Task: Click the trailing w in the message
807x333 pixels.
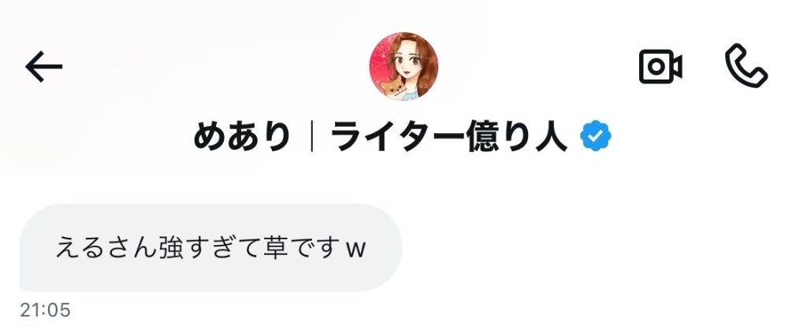Action: click(x=355, y=250)
